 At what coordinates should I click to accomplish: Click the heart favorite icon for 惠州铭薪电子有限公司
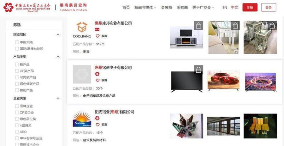(98, 80)
